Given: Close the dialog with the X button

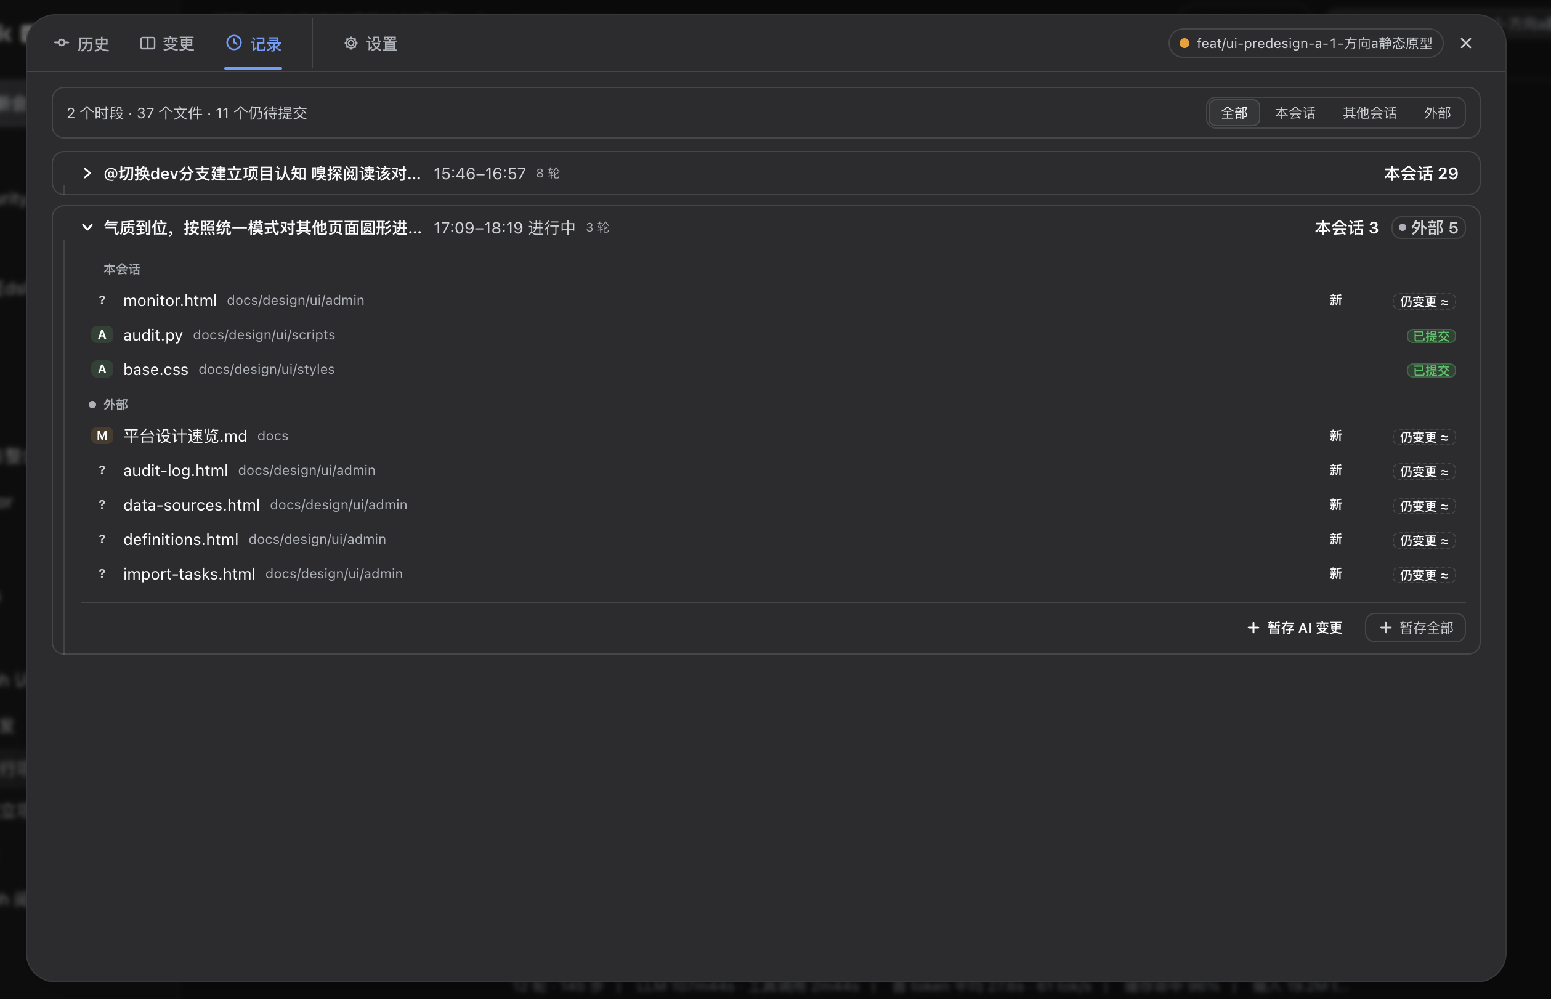Looking at the screenshot, I should coord(1465,44).
